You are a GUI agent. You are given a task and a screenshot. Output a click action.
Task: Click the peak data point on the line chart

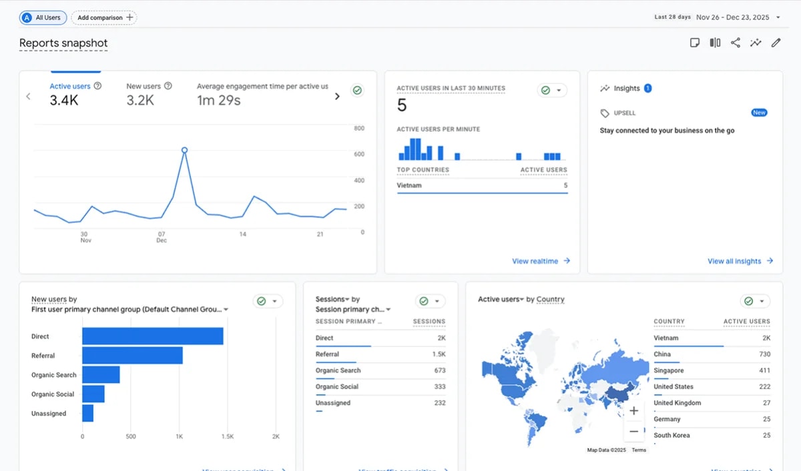point(184,150)
